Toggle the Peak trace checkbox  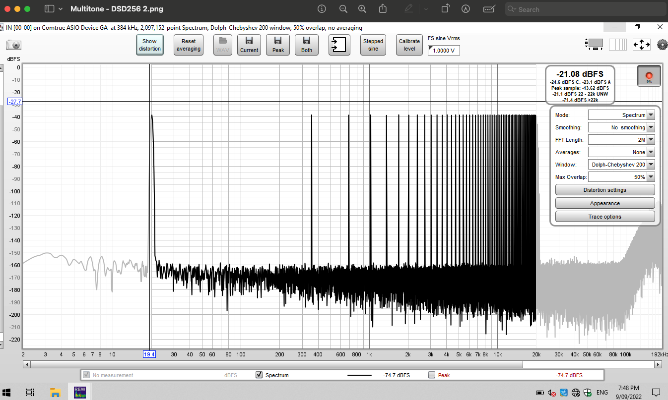point(431,375)
